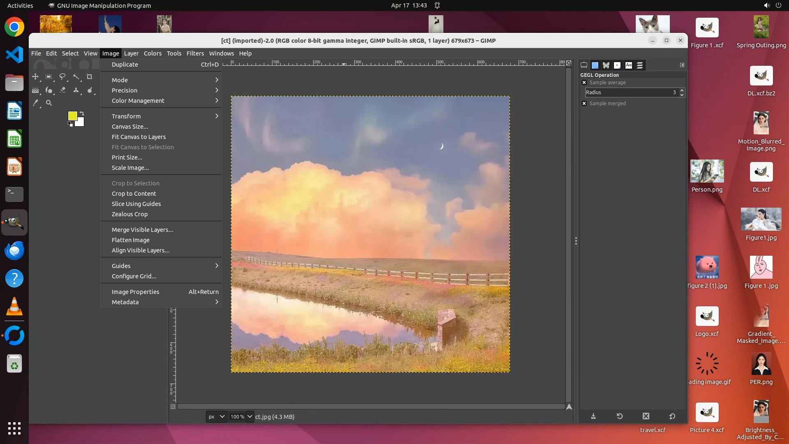Image resolution: width=789 pixels, height=444 pixels.
Task: Activate the Zoom magnifier tool
Action: point(49,103)
